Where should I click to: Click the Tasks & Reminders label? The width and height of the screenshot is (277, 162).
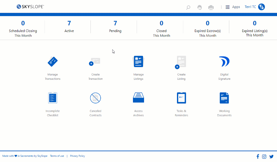[x=181, y=113]
